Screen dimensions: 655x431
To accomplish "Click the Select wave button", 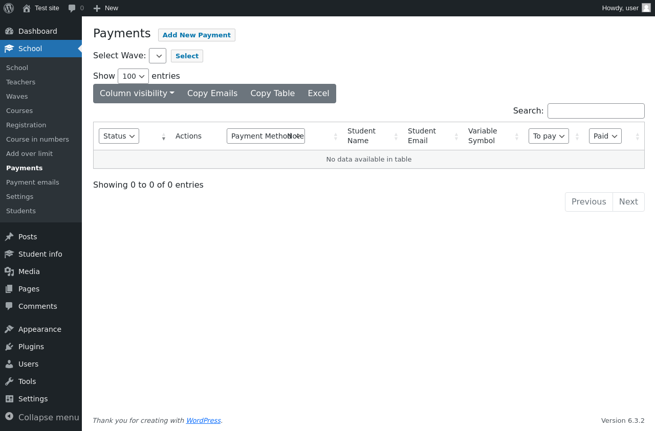I will pyautogui.click(x=187, y=56).
